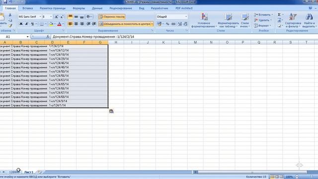318x179 pixels.
Task: Switch to sheet tab Лист1
Action: (x=29, y=172)
